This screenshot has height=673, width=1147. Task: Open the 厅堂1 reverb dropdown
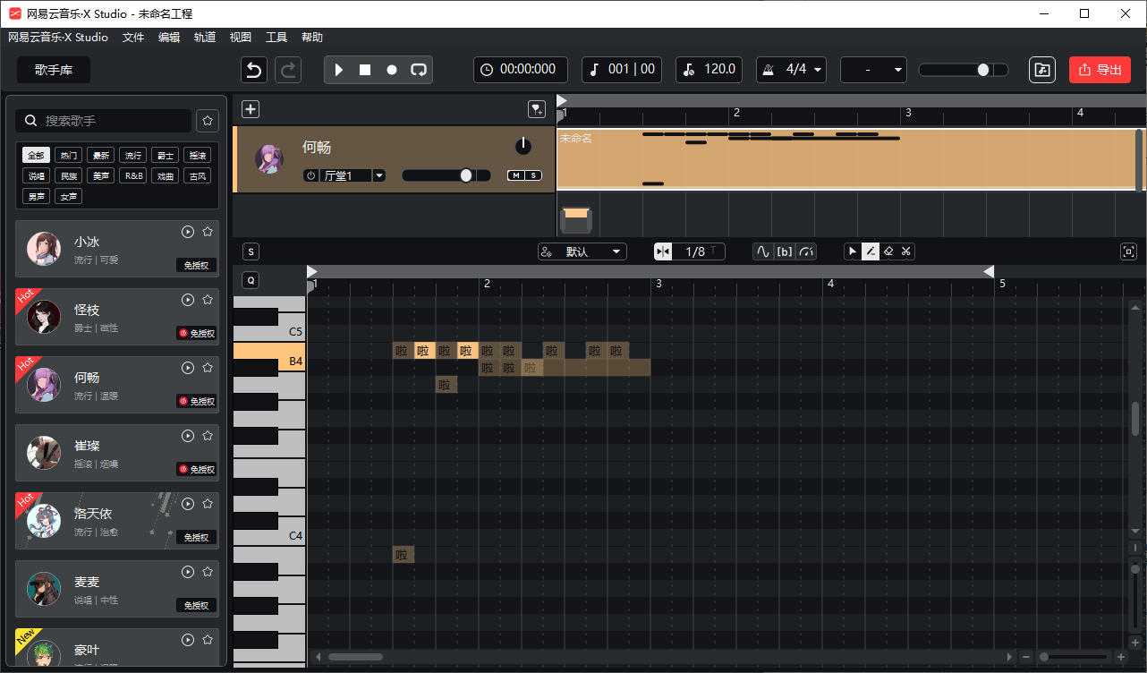coord(379,175)
